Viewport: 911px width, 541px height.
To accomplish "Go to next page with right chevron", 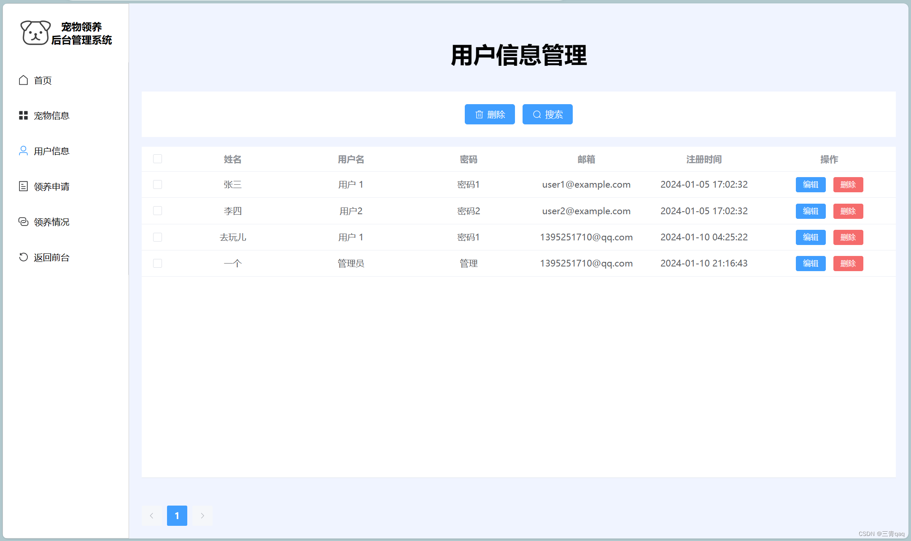I will click(202, 516).
